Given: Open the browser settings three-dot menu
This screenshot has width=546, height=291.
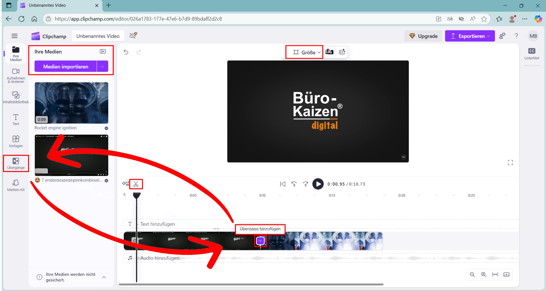Looking at the screenshot, I should pyautogui.click(x=524, y=19).
